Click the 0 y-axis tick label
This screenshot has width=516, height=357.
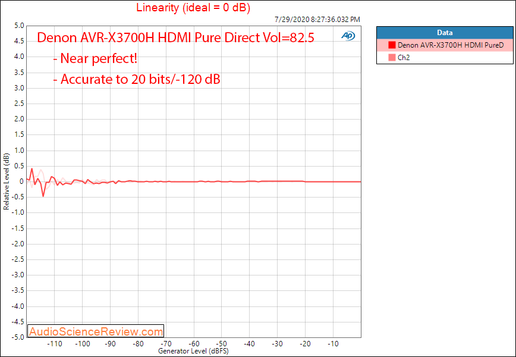tap(22, 181)
